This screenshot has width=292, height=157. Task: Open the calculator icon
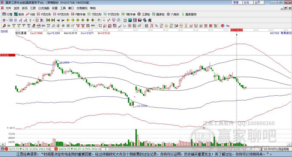tap(130, 20)
